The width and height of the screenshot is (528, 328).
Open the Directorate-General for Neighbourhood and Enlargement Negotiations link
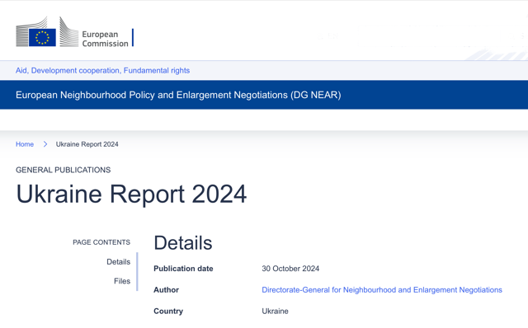click(382, 289)
